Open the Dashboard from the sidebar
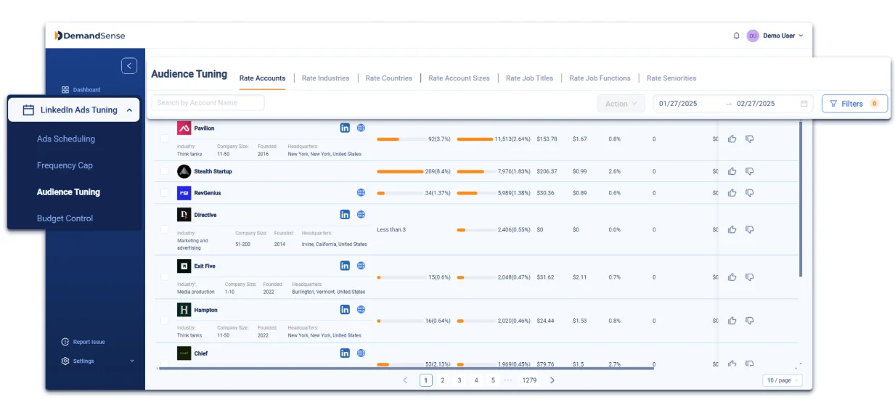Image resolution: width=895 pixels, height=418 pixels. [83, 89]
